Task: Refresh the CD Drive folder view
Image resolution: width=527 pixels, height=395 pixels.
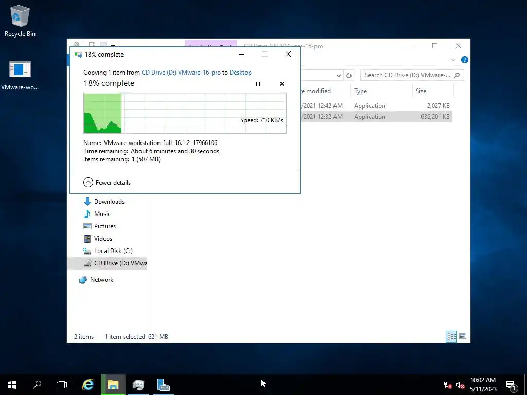Action: [349, 76]
